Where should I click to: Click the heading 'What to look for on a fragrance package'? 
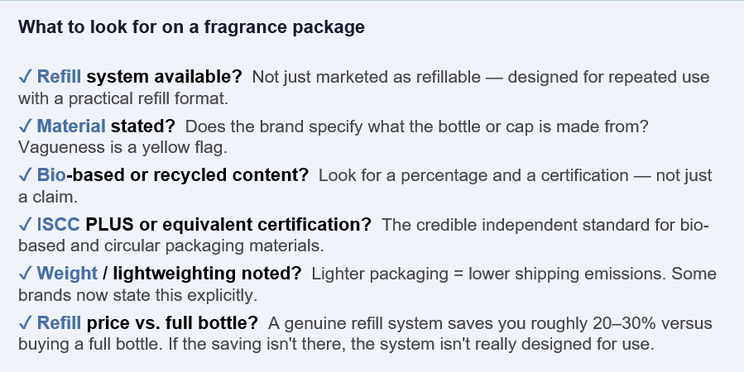pyautogui.click(x=191, y=27)
